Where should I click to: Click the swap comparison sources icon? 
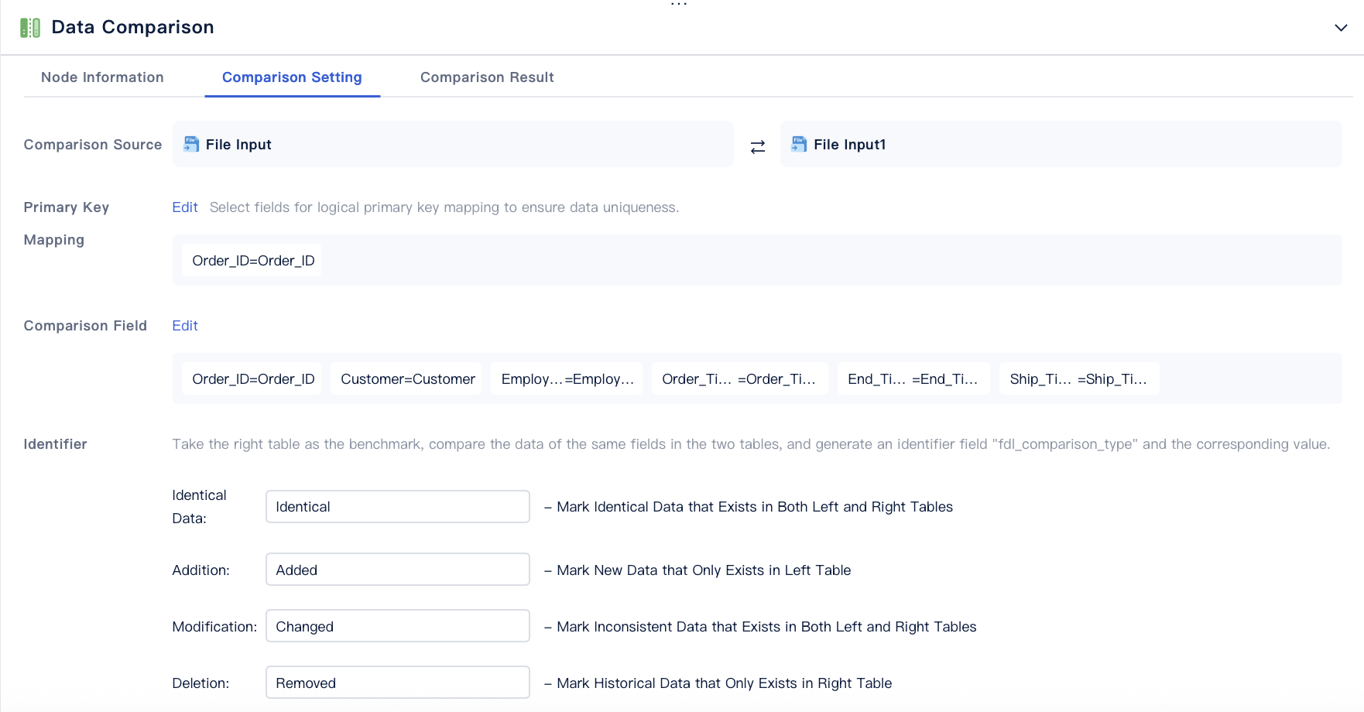click(758, 146)
